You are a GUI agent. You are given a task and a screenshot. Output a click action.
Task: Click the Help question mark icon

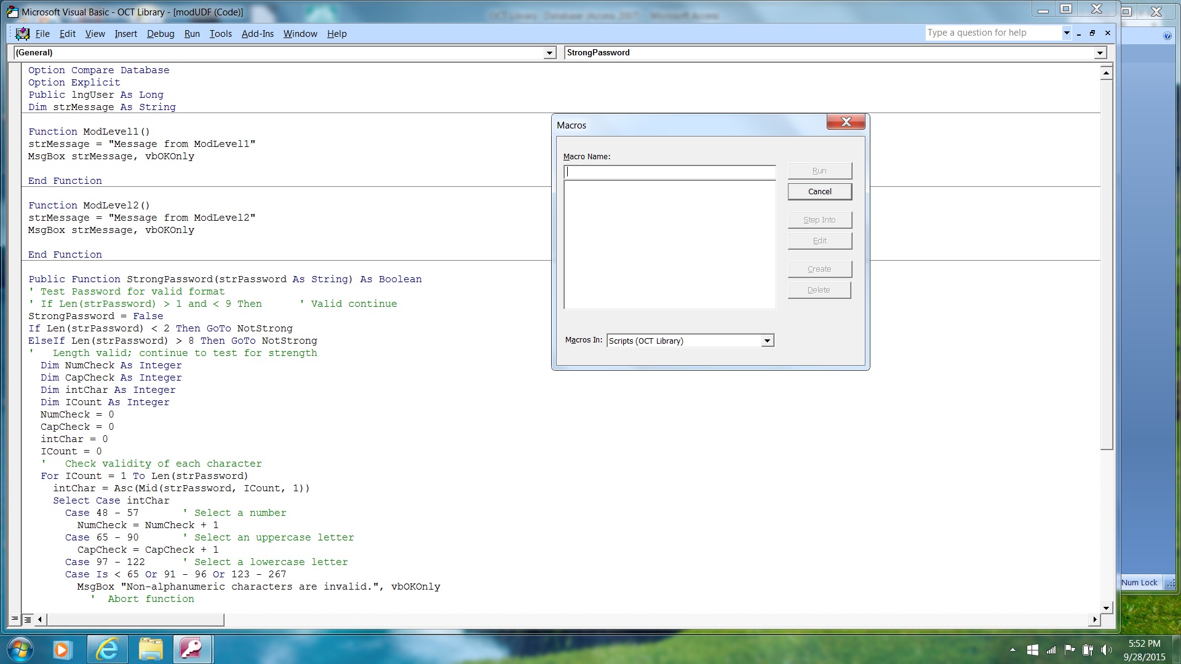(x=1167, y=35)
